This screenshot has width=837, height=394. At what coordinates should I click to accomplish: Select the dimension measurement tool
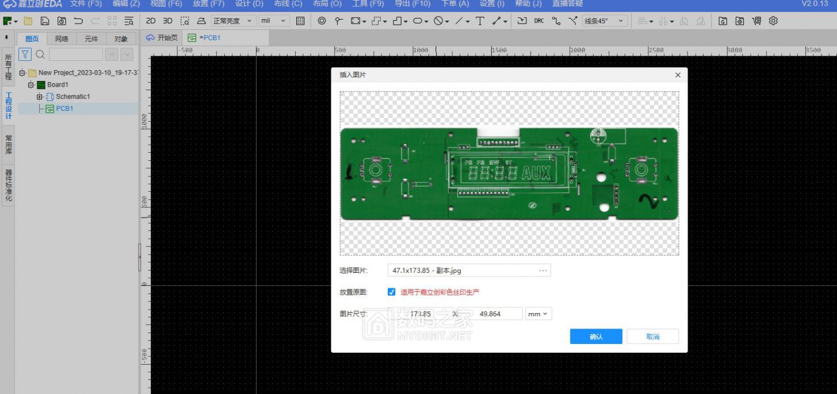tap(497, 21)
